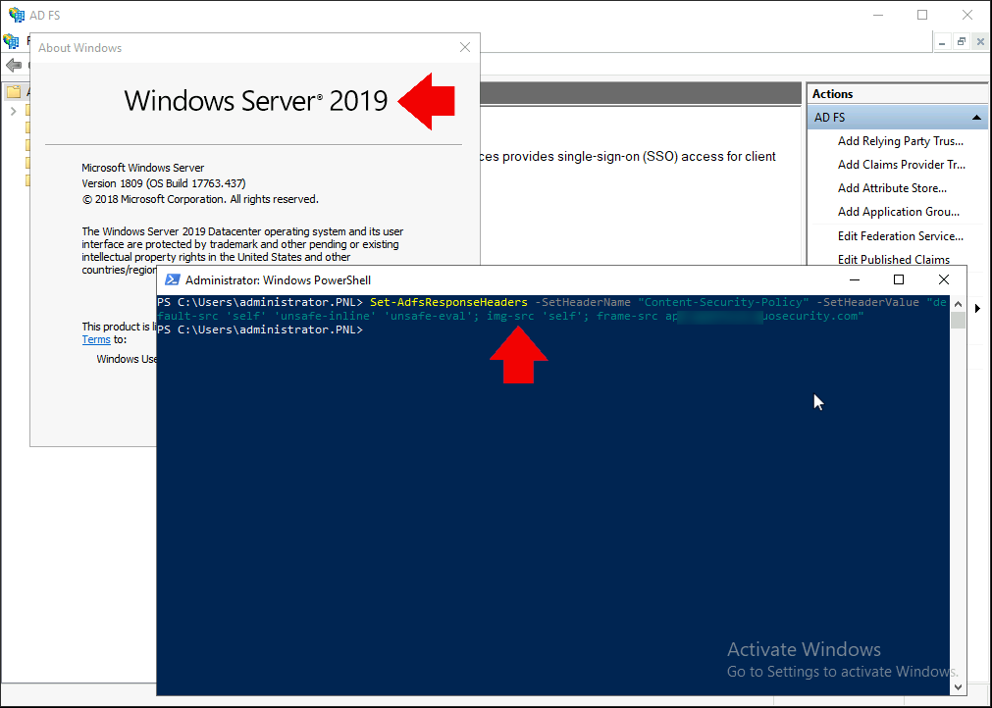Click the PowerShell window title icon
The width and height of the screenshot is (992, 708).
172,280
